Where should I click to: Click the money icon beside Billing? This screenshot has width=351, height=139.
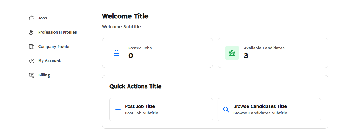(x=32, y=75)
